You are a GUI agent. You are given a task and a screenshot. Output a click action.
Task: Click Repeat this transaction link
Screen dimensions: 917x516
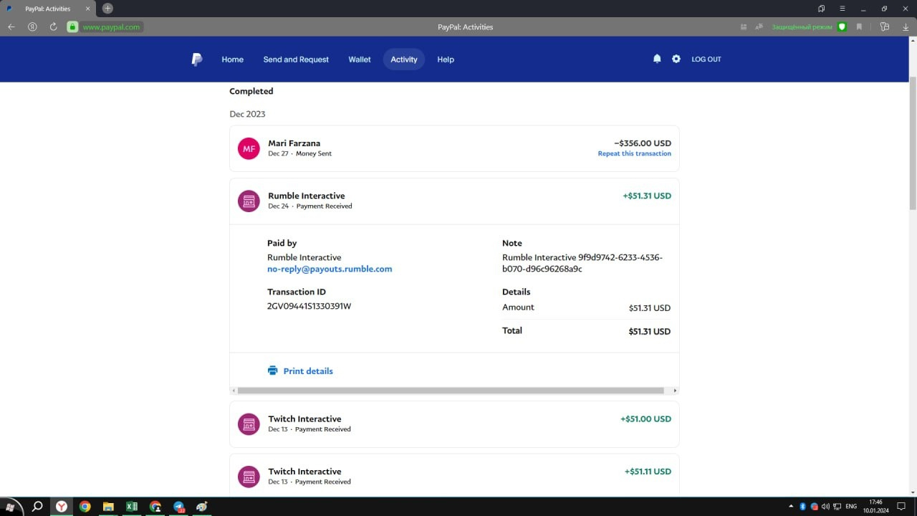(634, 153)
